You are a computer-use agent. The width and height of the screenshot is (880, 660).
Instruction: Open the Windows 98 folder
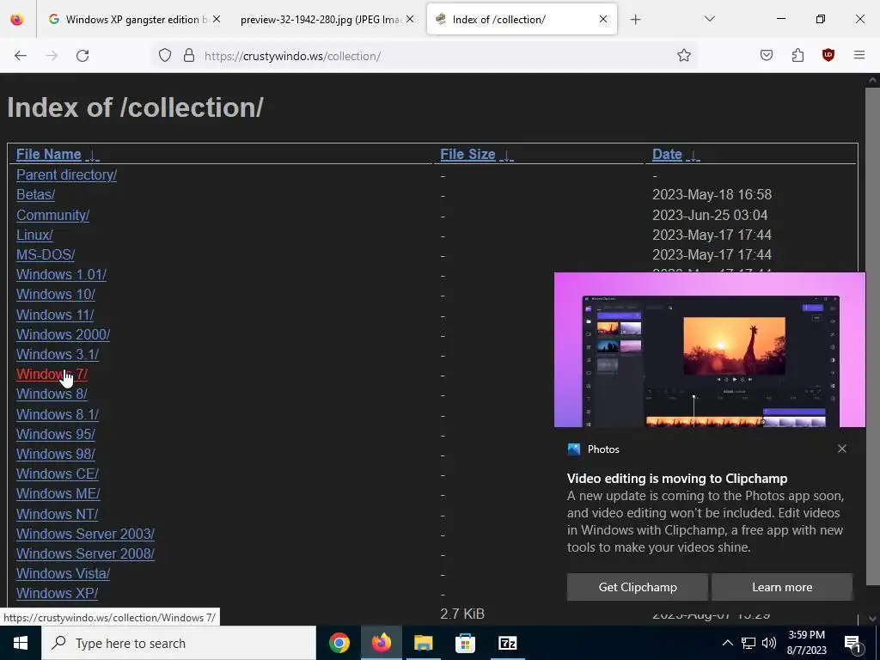point(56,454)
